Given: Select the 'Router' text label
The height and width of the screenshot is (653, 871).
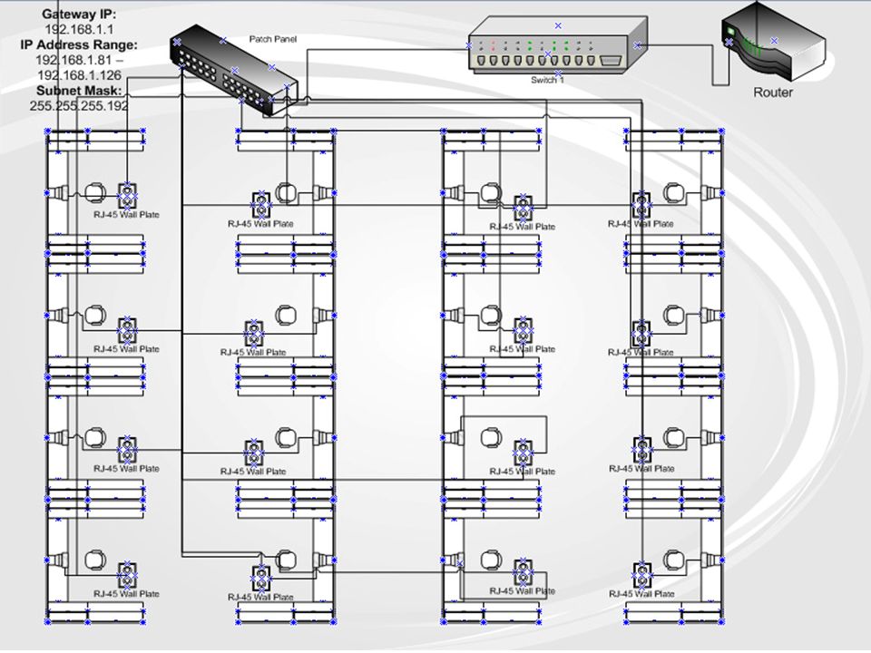Looking at the screenshot, I should [x=773, y=93].
